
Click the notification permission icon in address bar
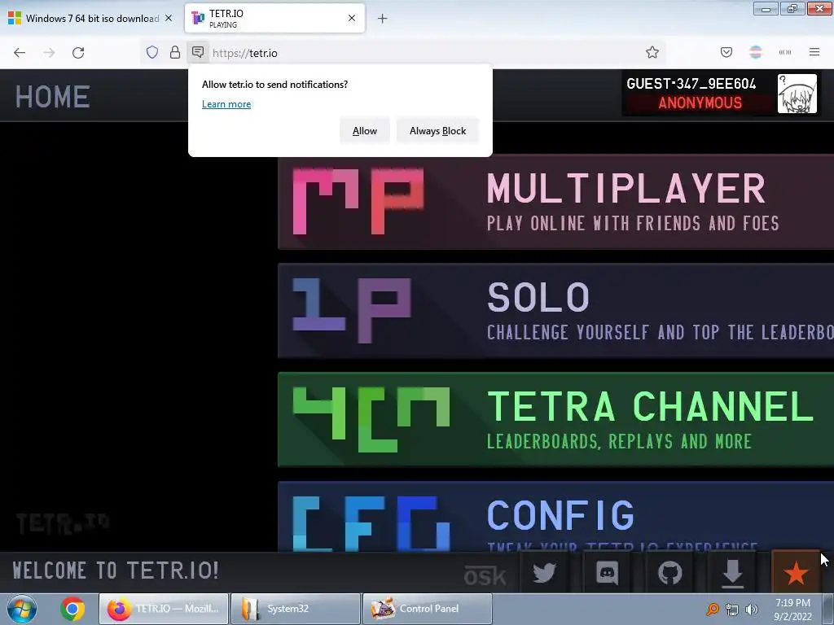click(198, 52)
